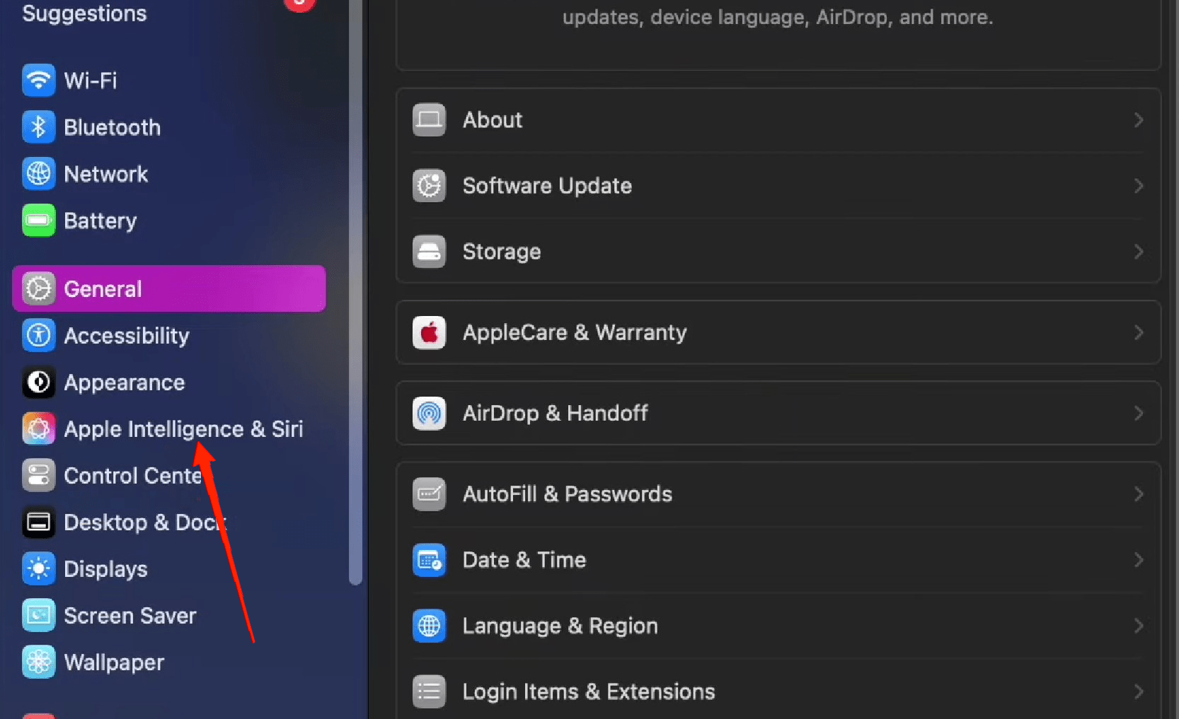
Task: Click the Date & Time label
Action: point(524,560)
